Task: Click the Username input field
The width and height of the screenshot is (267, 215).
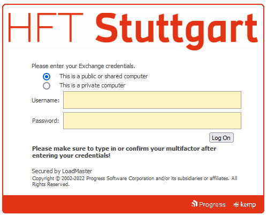Action: 152,100
